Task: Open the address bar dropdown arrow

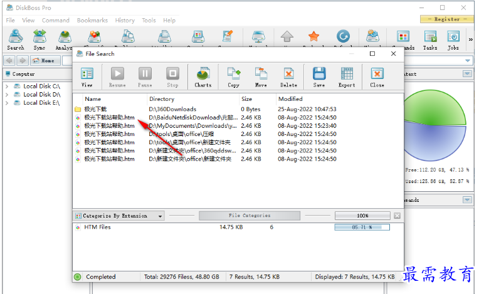Action: 467,61
